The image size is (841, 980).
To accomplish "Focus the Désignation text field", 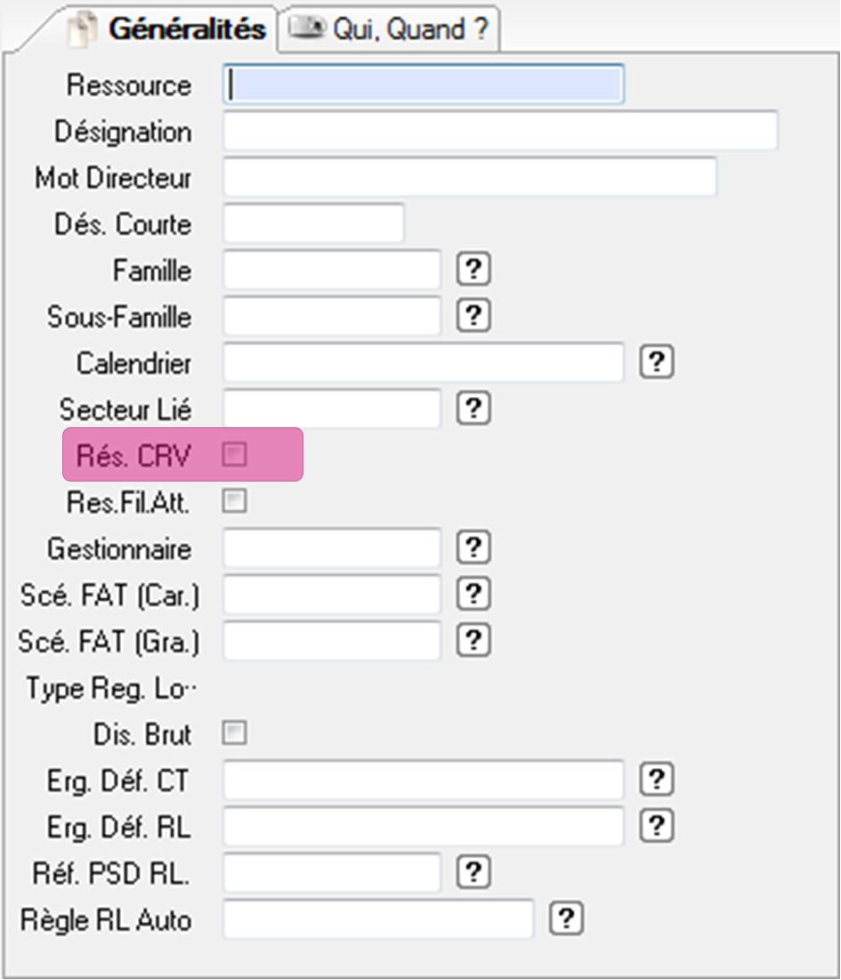I will coord(500,131).
